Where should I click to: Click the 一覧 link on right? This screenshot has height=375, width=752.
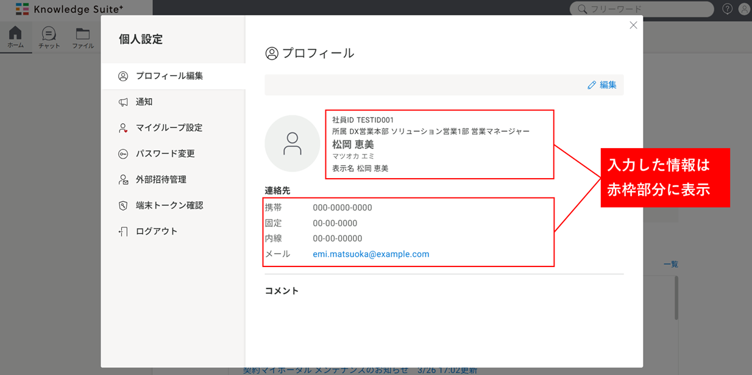point(670,264)
